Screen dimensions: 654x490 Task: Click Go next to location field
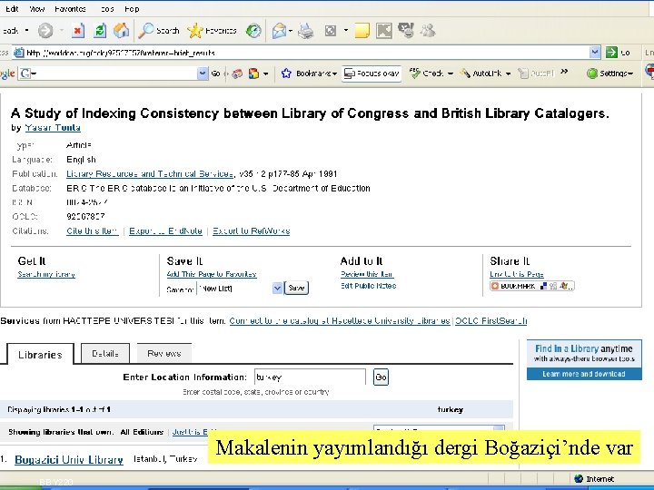coord(381,377)
